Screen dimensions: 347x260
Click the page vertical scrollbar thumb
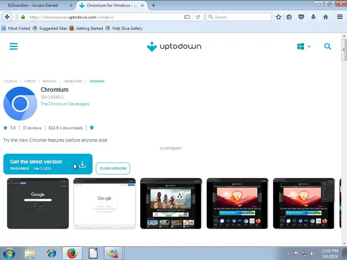pyautogui.click(x=344, y=49)
